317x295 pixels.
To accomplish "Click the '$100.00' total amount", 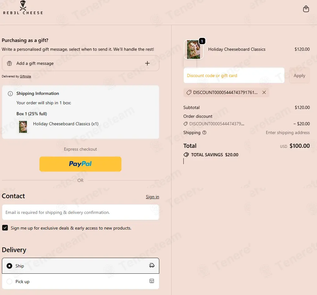I will (299, 146).
